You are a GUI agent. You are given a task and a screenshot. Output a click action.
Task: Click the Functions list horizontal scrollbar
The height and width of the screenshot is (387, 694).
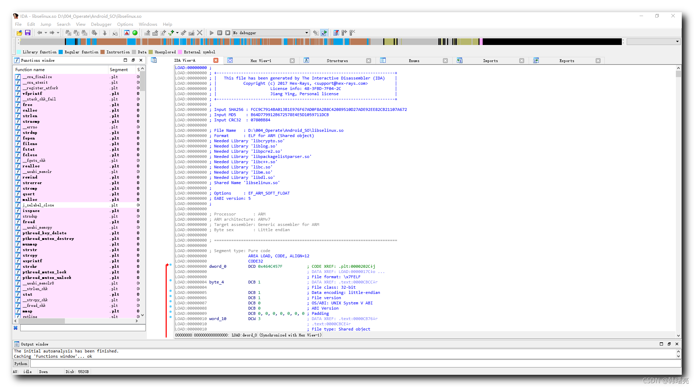click(x=76, y=321)
